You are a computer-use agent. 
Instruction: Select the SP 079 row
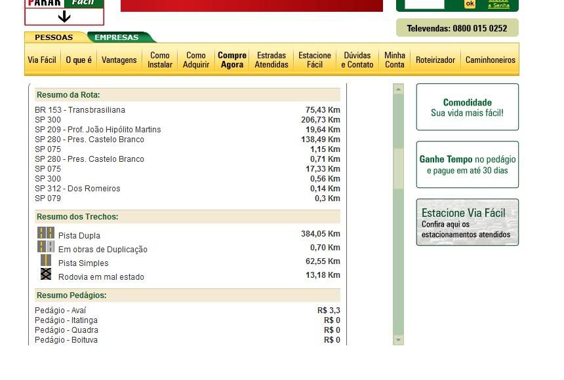click(x=188, y=199)
